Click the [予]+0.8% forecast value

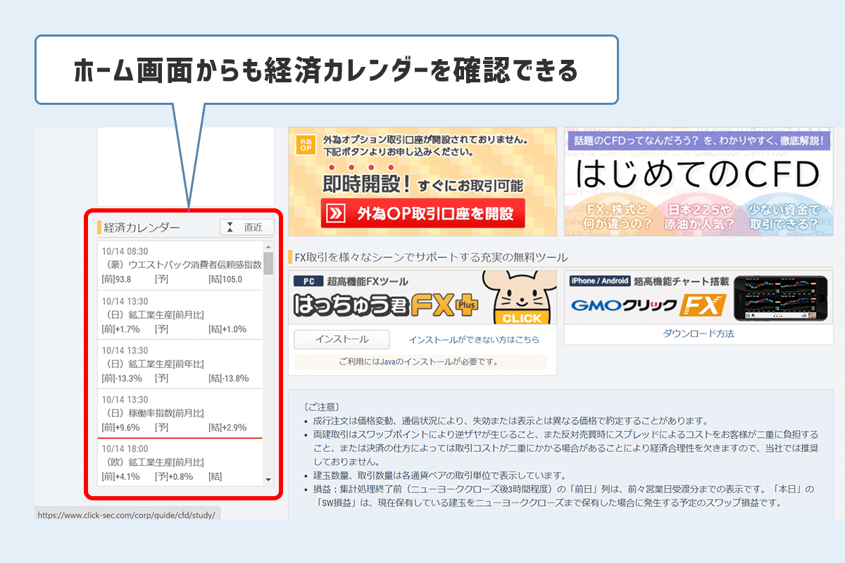click(174, 476)
